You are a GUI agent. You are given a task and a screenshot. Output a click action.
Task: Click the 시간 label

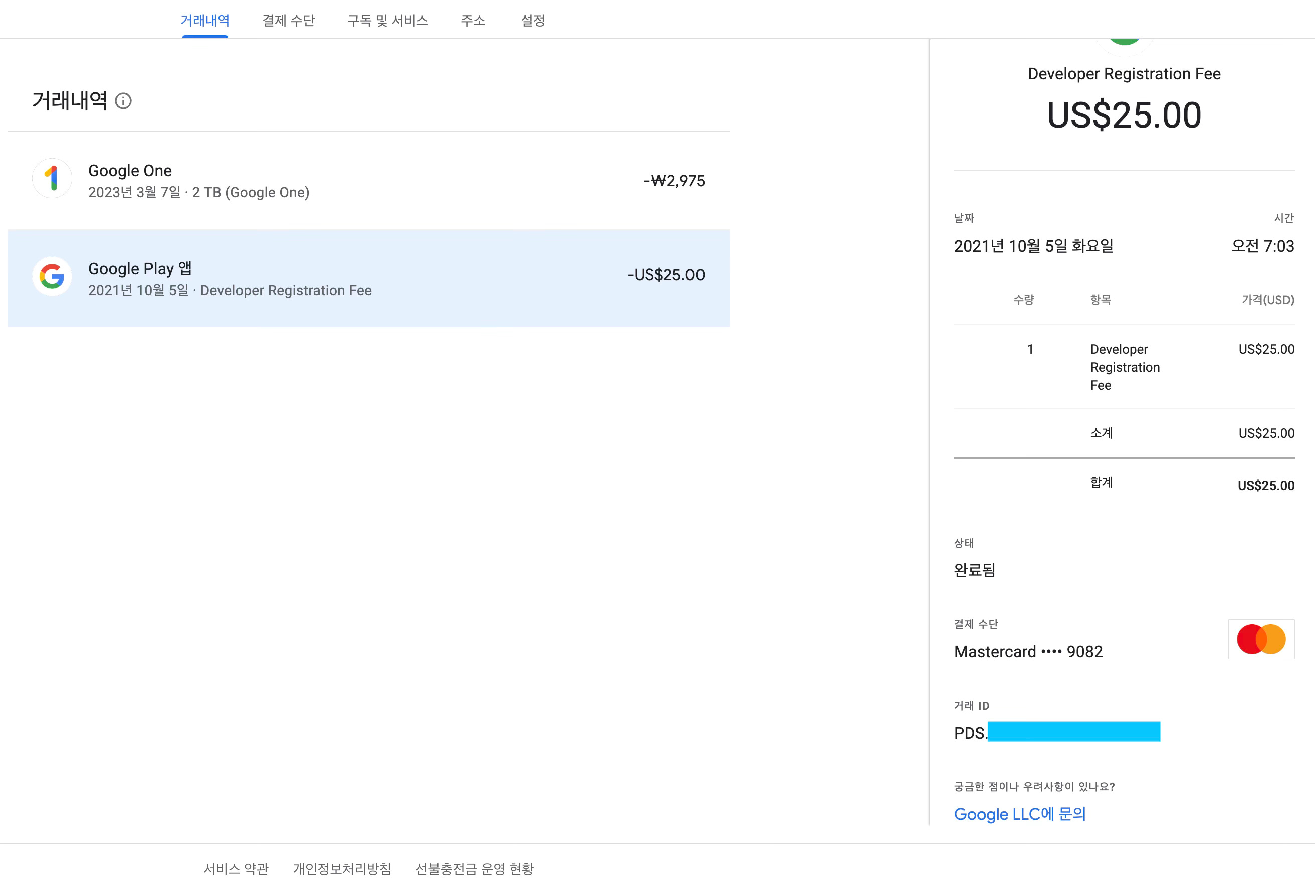[x=1284, y=218]
